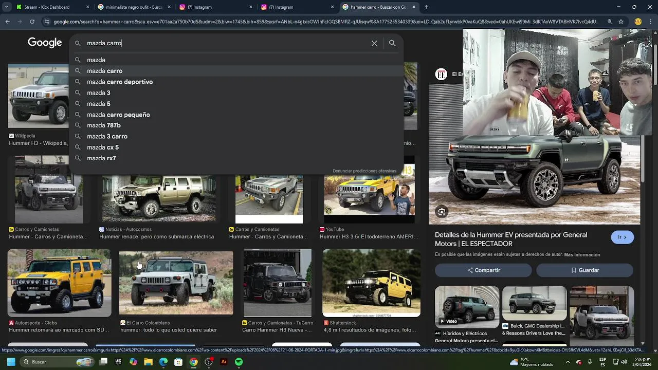Choose suggestion "mazda carro deportivo"

(236, 82)
